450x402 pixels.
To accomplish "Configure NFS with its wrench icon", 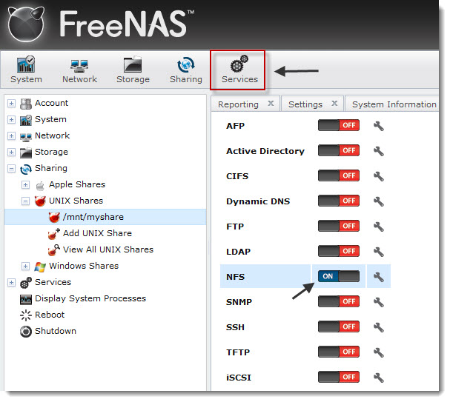I will click(x=379, y=277).
